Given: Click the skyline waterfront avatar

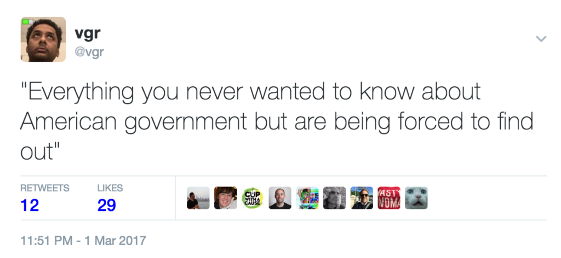Looking at the screenshot, I should pyautogui.click(x=198, y=198).
